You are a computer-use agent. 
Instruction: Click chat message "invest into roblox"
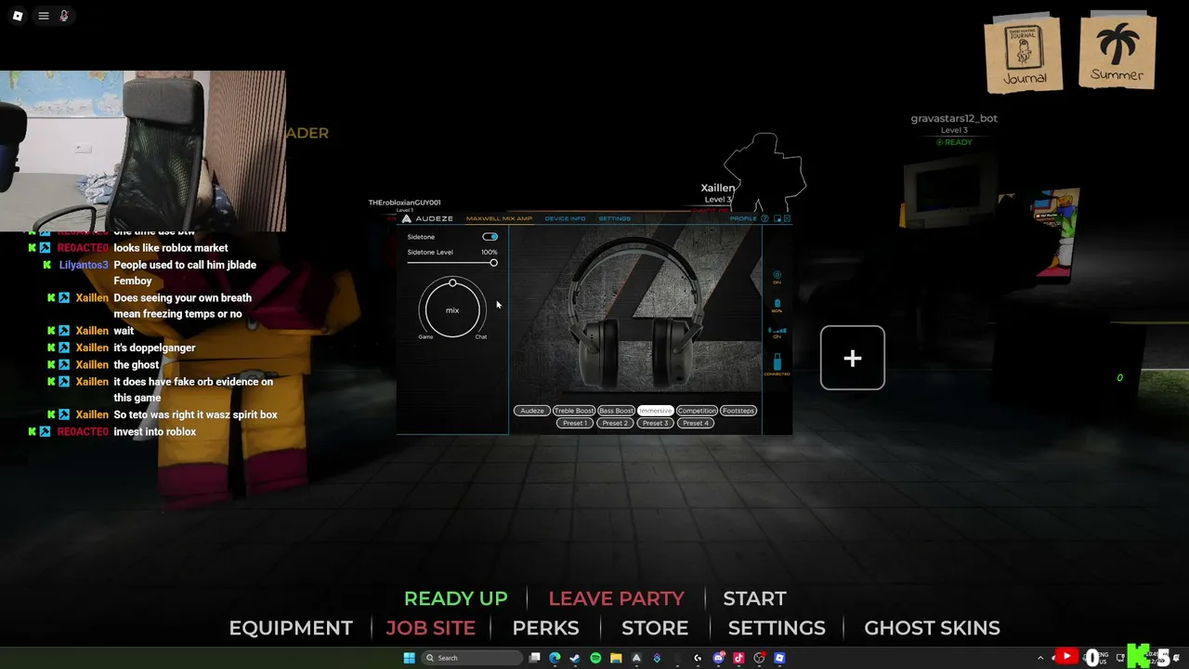(x=155, y=432)
